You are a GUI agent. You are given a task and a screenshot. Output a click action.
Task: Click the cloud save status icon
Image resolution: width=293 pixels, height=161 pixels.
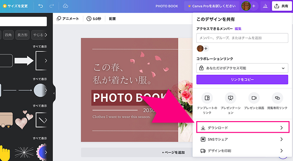(x=66, y=6)
